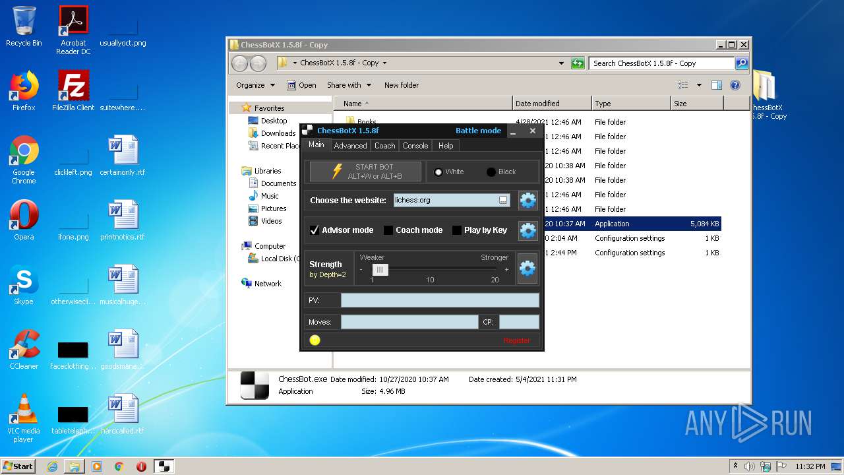Click Explorer back navigation arrow
844x475 pixels.
pyautogui.click(x=239, y=63)
